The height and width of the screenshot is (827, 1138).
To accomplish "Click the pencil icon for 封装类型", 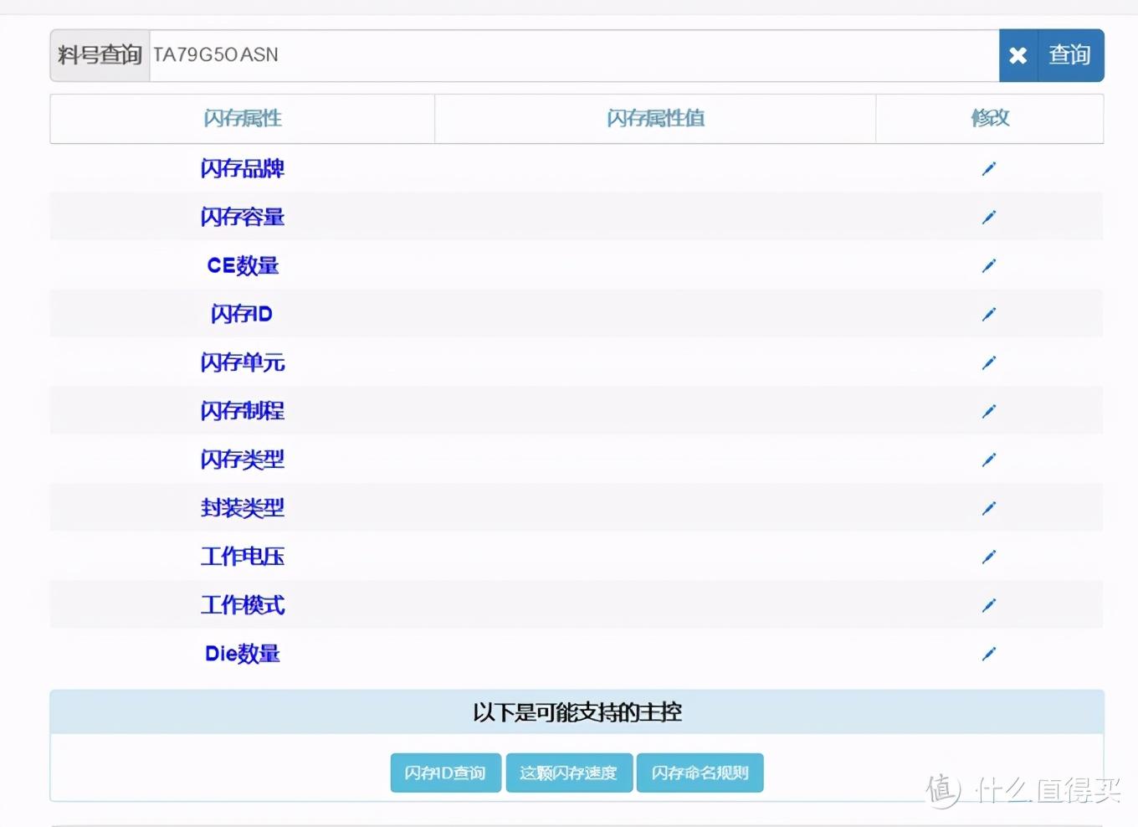I will pos(989,508).
